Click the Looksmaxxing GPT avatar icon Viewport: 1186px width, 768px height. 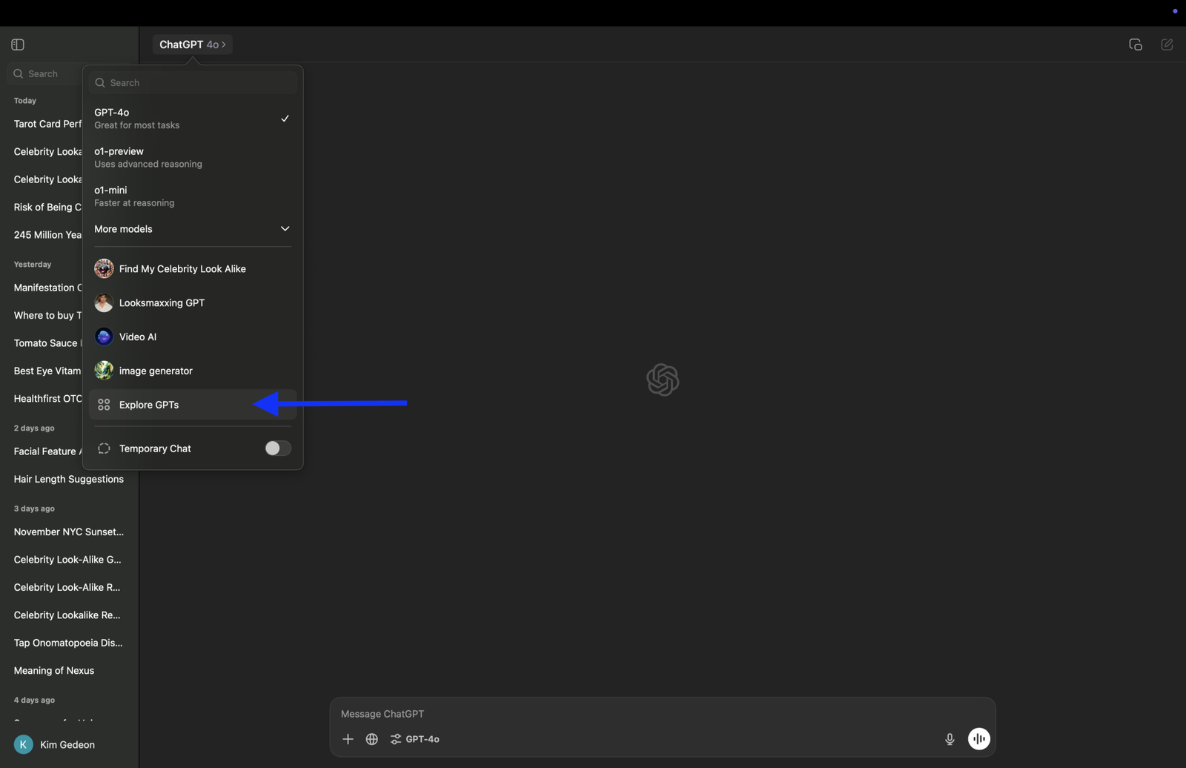pos(104,302)
